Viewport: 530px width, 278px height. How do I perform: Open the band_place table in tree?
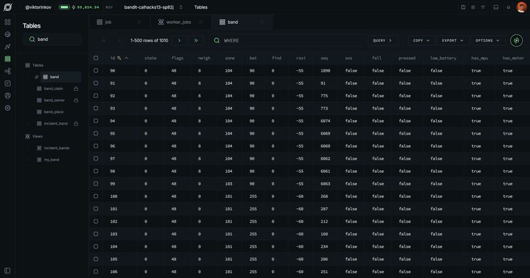coord(53,112)
